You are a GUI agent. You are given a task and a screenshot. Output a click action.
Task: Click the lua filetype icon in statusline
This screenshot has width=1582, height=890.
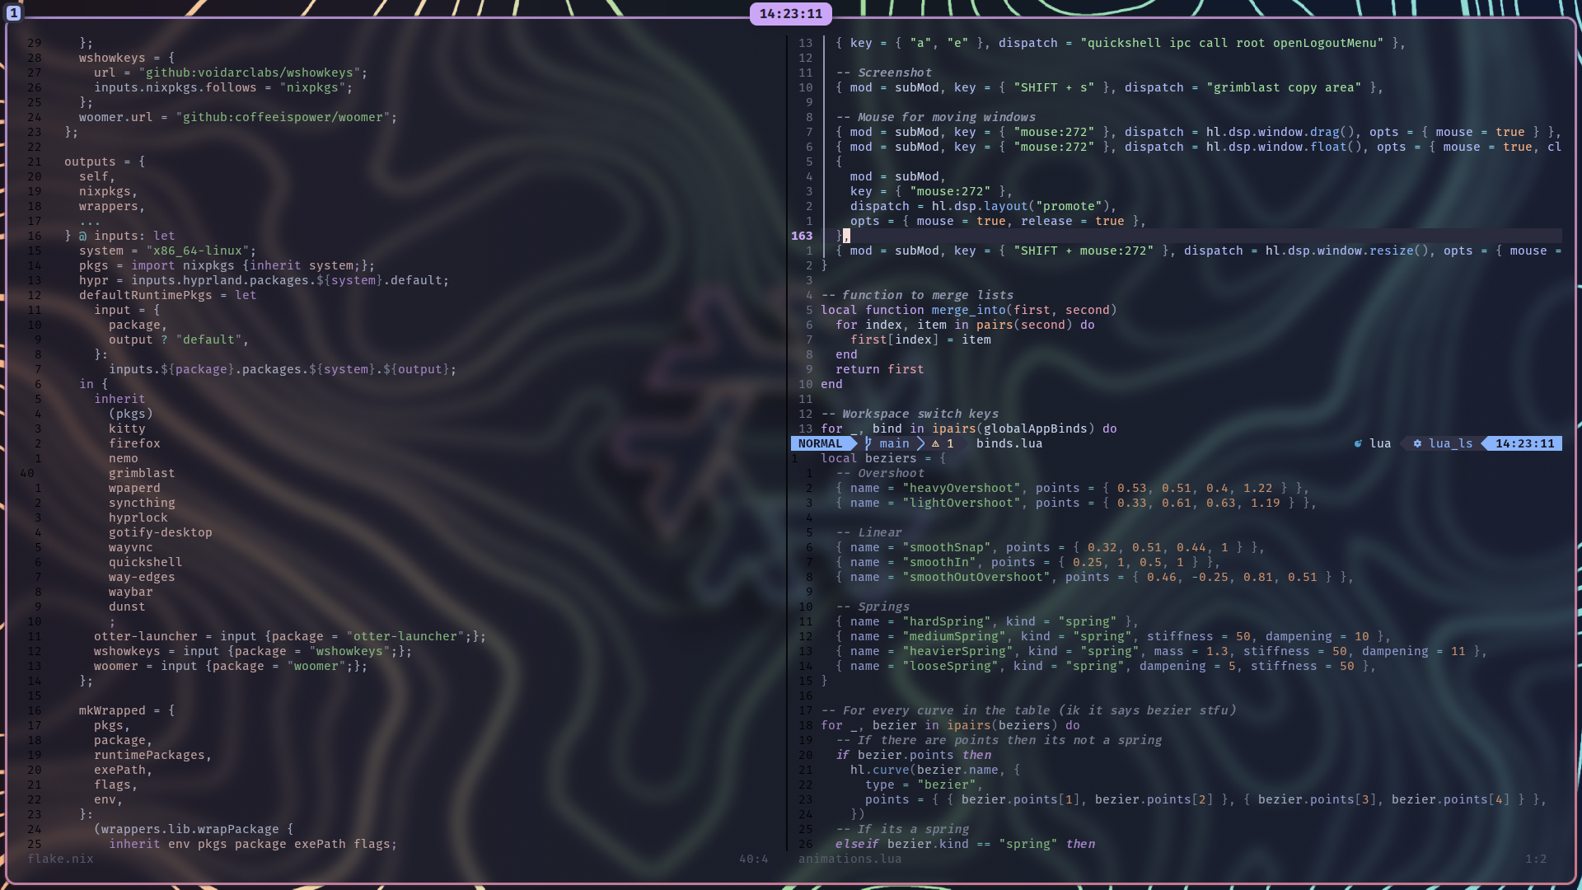pos(1358,443)
